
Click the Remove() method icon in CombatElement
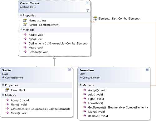pyautogui.click(x=25, y=52)
